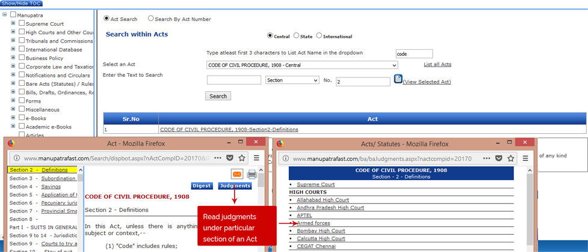Click the printer icon in Act window
588x252 pixels.
coord(252,175)
